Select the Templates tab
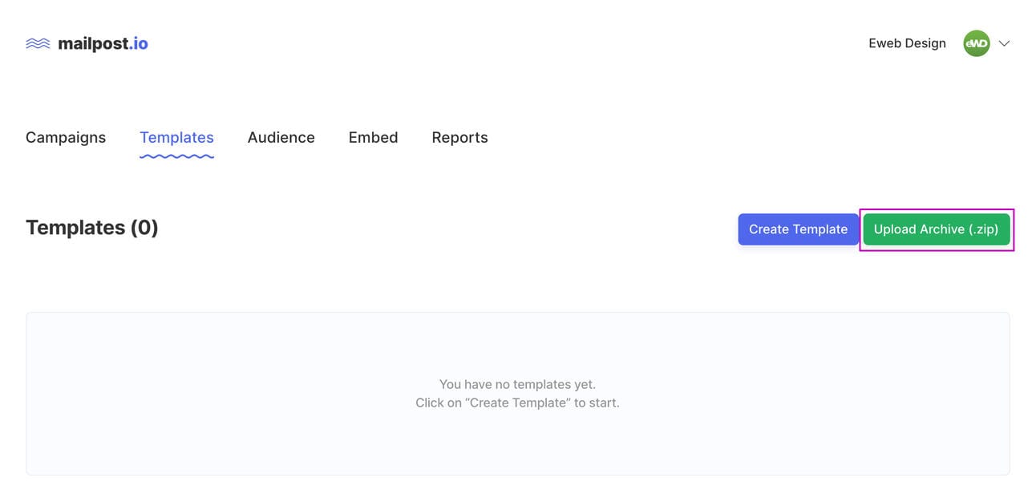 (x=176, y=137)
